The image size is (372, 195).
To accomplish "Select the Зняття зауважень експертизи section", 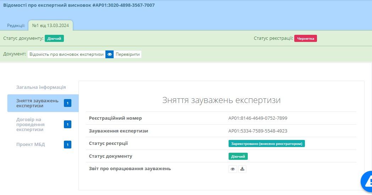I will point(37,103).
